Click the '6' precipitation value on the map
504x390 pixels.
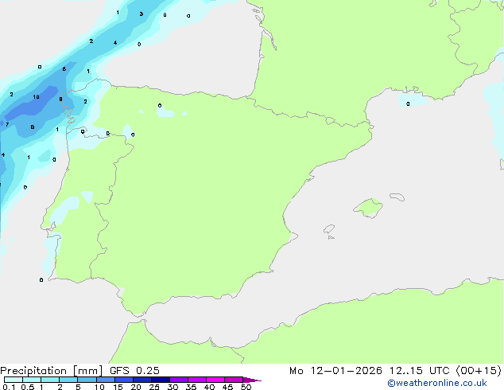[64, 69]
